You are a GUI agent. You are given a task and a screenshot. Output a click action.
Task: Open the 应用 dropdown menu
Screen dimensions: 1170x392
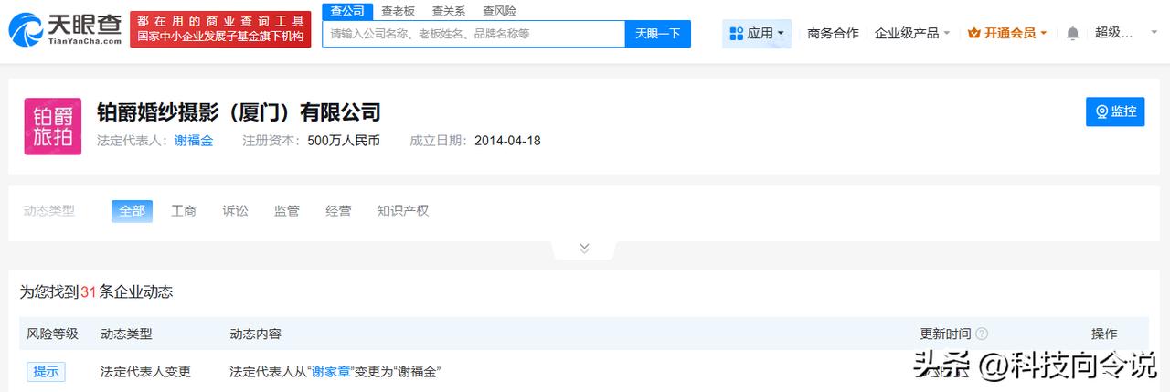(x=756, y=33)
